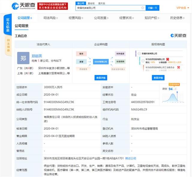The width and height of the screenshot is (192, 177).
Task: Click the 工商注册号 value 440300209786991
Action: 143,102
